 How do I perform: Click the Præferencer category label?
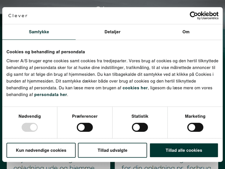(x=85, y=116)
